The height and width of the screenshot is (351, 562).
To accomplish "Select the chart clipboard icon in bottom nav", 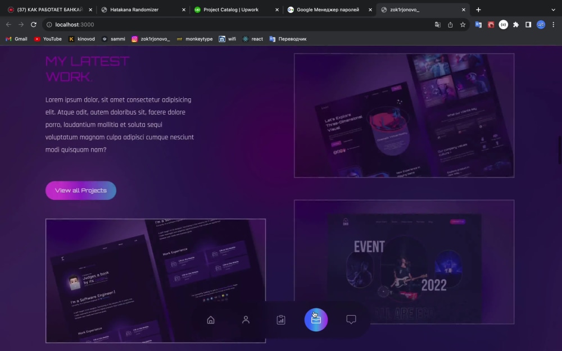I will (281, 320).
